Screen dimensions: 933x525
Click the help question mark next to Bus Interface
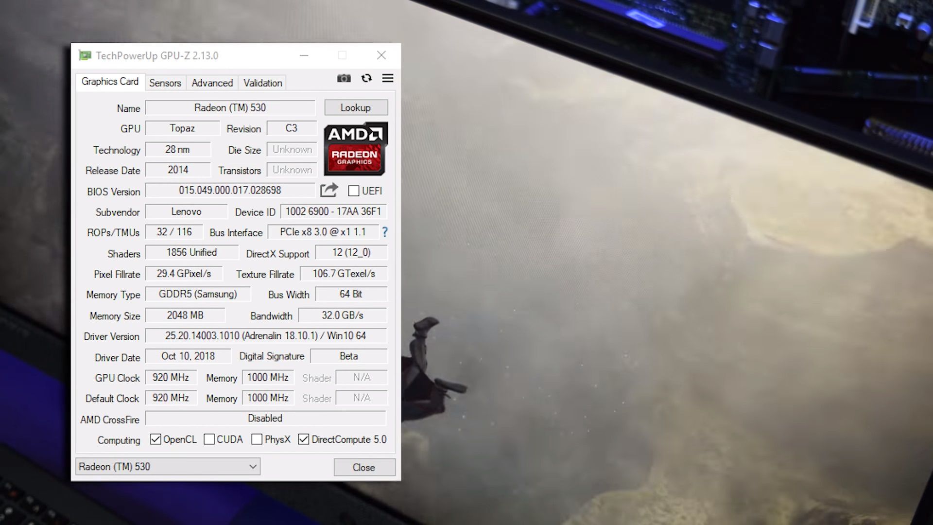click(384, 232)
